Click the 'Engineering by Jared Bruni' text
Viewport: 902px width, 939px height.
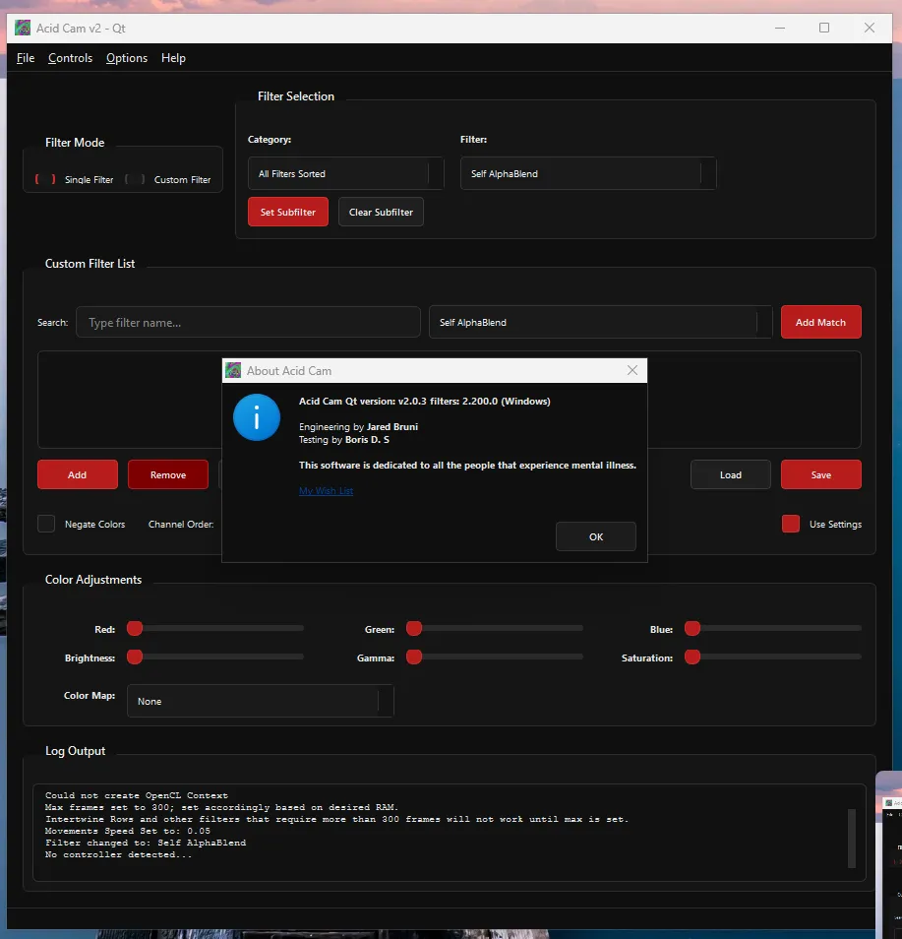click(x=358, y=426)
